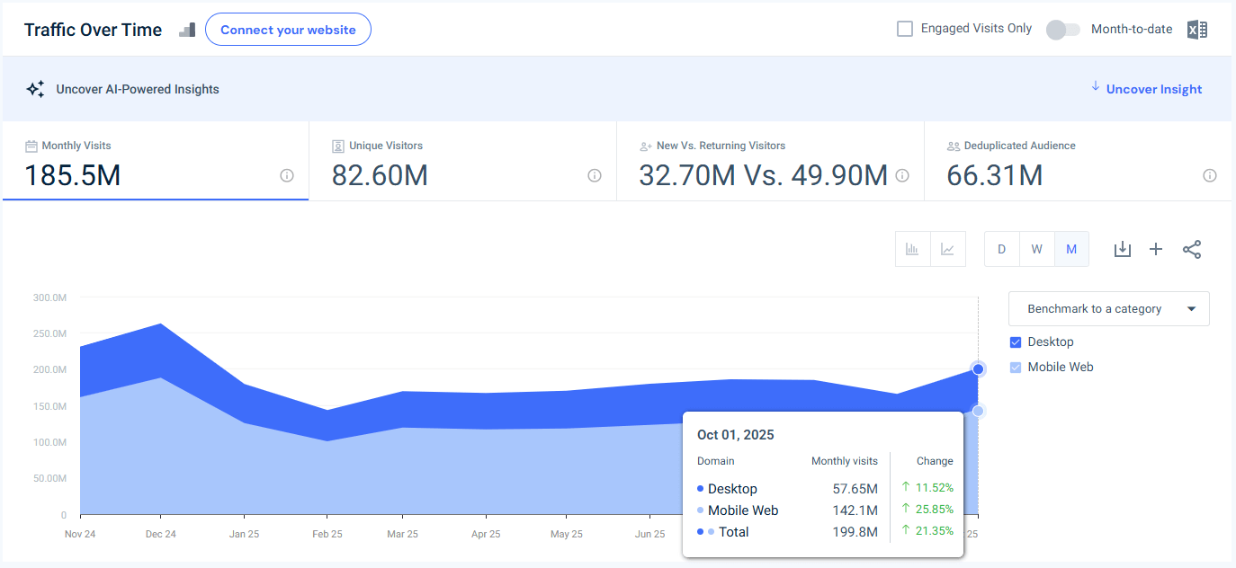
Task: Download the chart data
Action: point(1122,249)
